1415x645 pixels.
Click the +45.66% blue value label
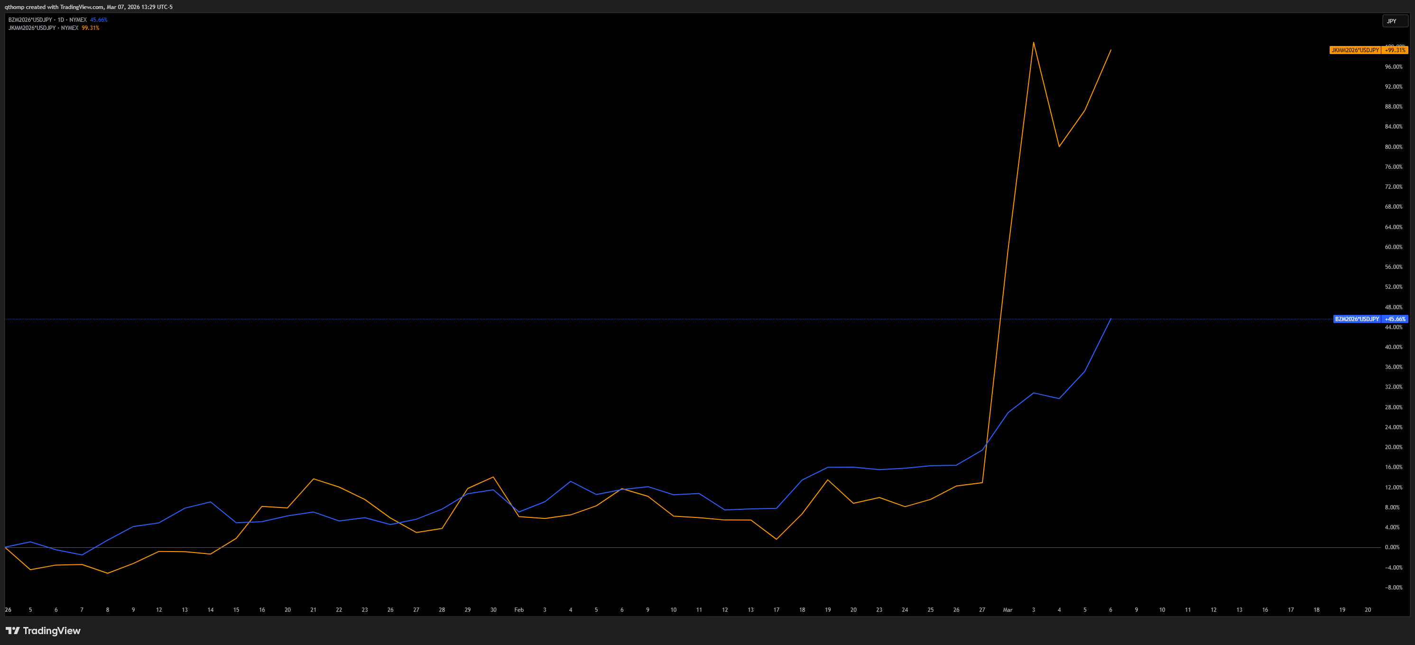click(x=1395, y=319)
